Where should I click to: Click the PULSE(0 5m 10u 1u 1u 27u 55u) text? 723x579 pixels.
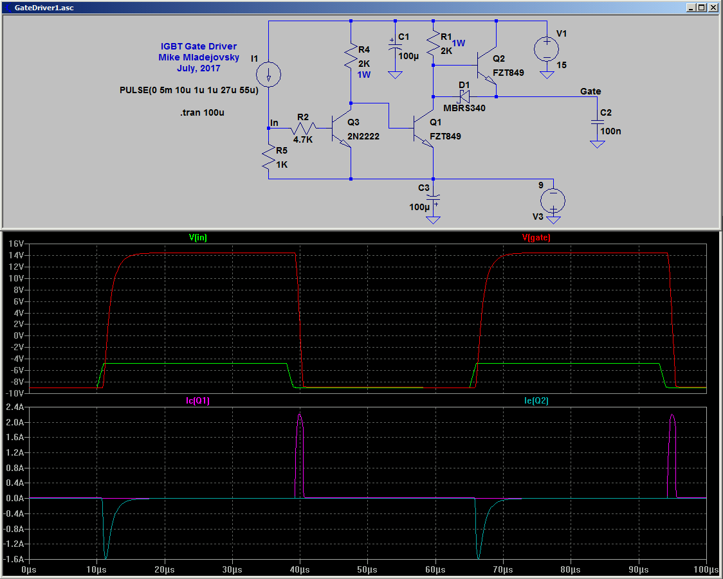click(188, 90)
